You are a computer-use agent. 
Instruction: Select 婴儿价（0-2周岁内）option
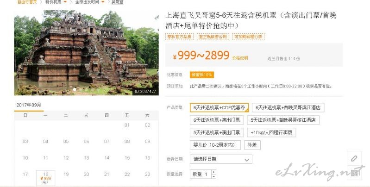215,145
